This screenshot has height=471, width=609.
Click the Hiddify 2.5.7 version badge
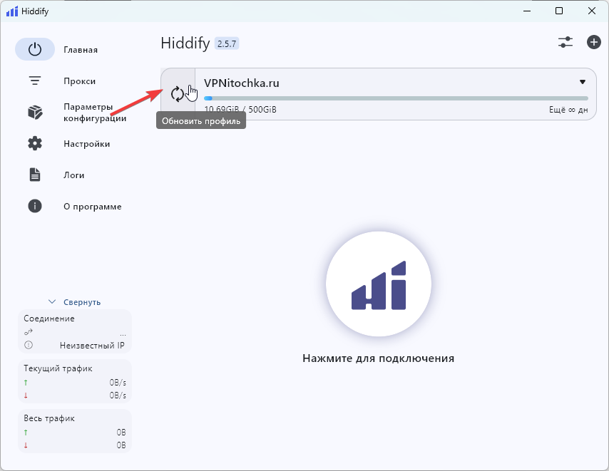tap(227, 43)
